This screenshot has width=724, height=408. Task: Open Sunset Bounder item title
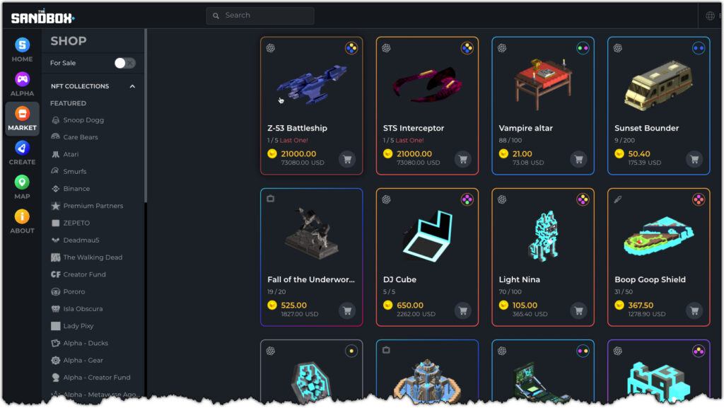[x=646, y=128]
